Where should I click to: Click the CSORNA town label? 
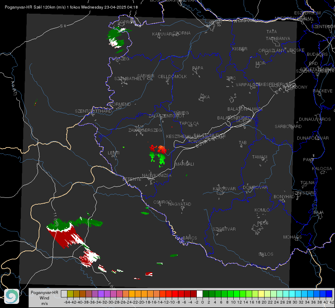click(182, 33)
